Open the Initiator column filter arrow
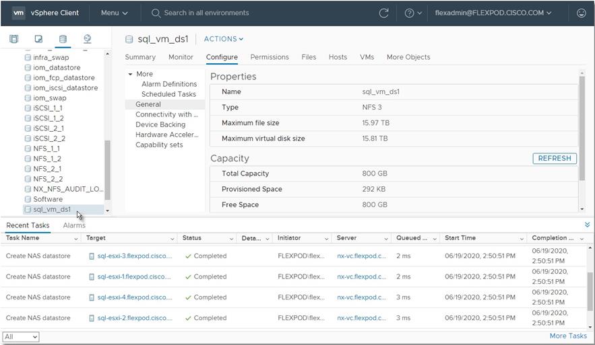 click(x=326, y=239)
